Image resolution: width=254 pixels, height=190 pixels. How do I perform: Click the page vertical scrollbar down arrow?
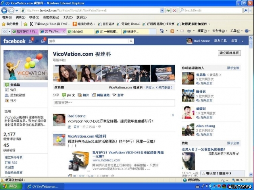point(251,175)
